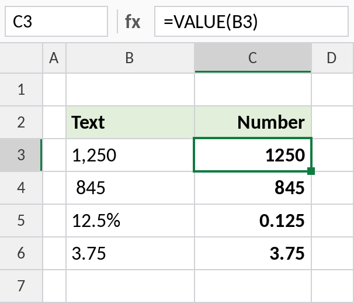This screenshot has height=303, width=354.
Task: Click the fill handle of cell C3
Action: (x=311, y=171)
